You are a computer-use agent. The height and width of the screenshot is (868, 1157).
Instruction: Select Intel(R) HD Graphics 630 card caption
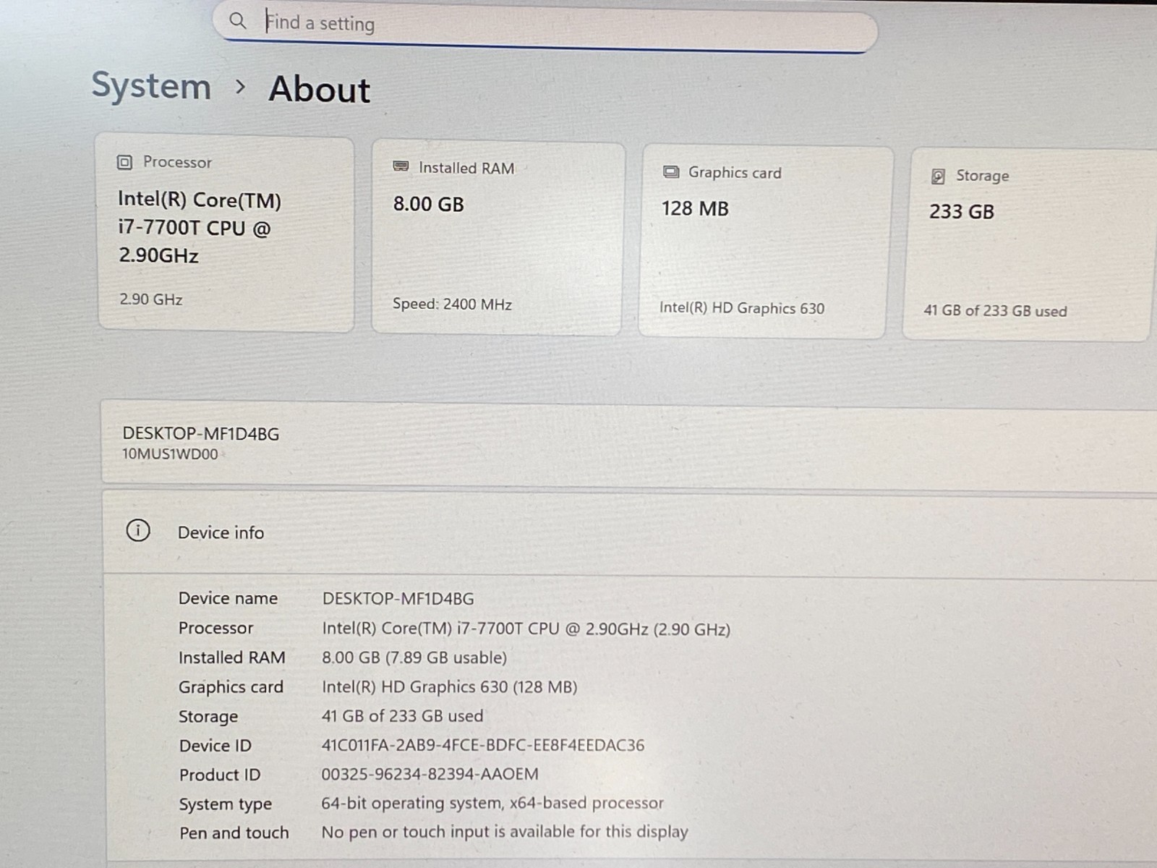[x=741, y=308]
